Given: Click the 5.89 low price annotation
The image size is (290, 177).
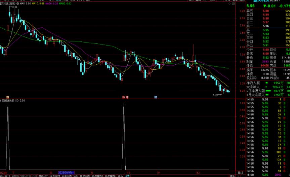Looking at the screenshot, I should pyautogui.click(x=215, y=95).
